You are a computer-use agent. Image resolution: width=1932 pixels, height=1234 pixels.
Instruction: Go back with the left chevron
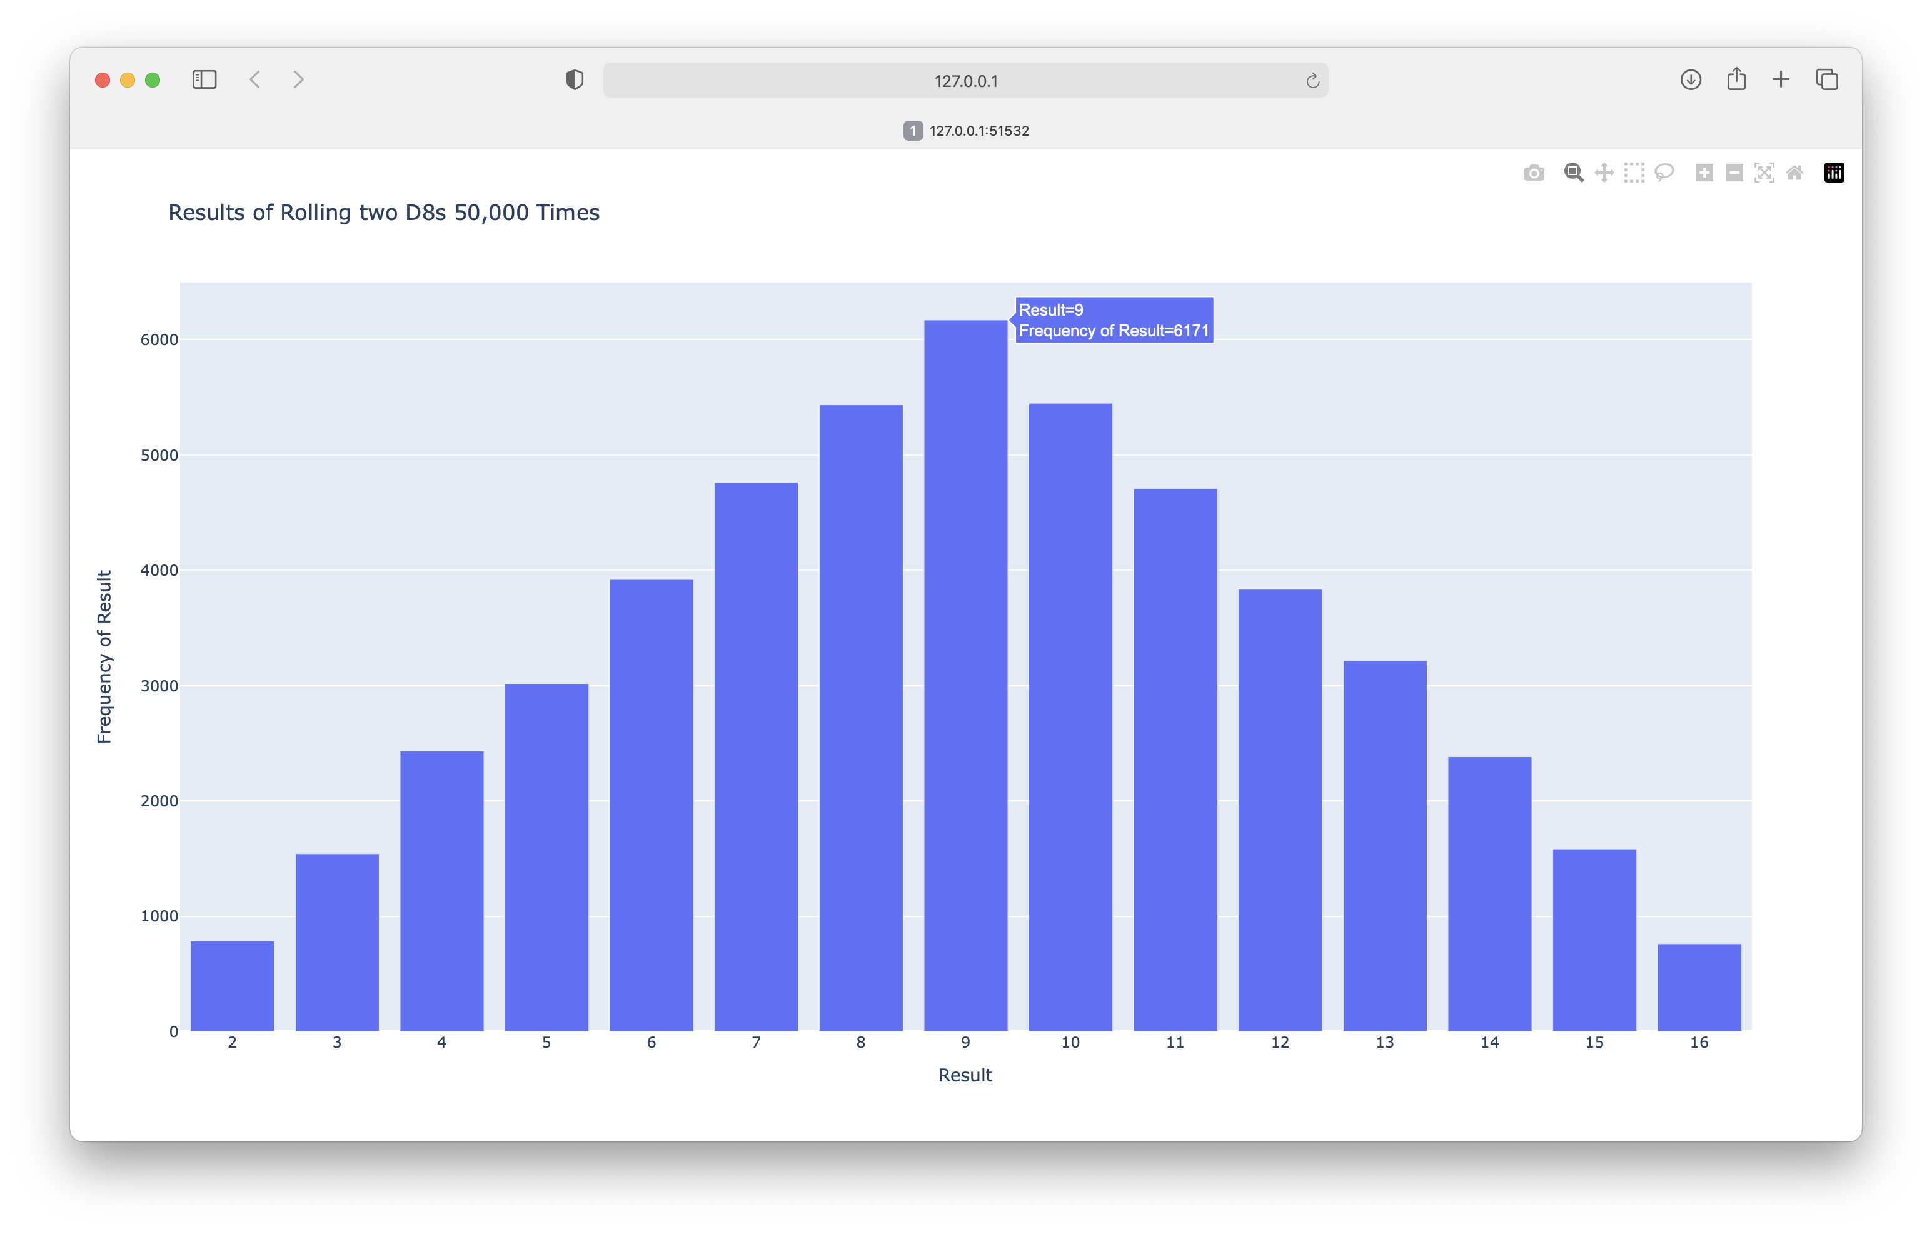pos(255,79)
